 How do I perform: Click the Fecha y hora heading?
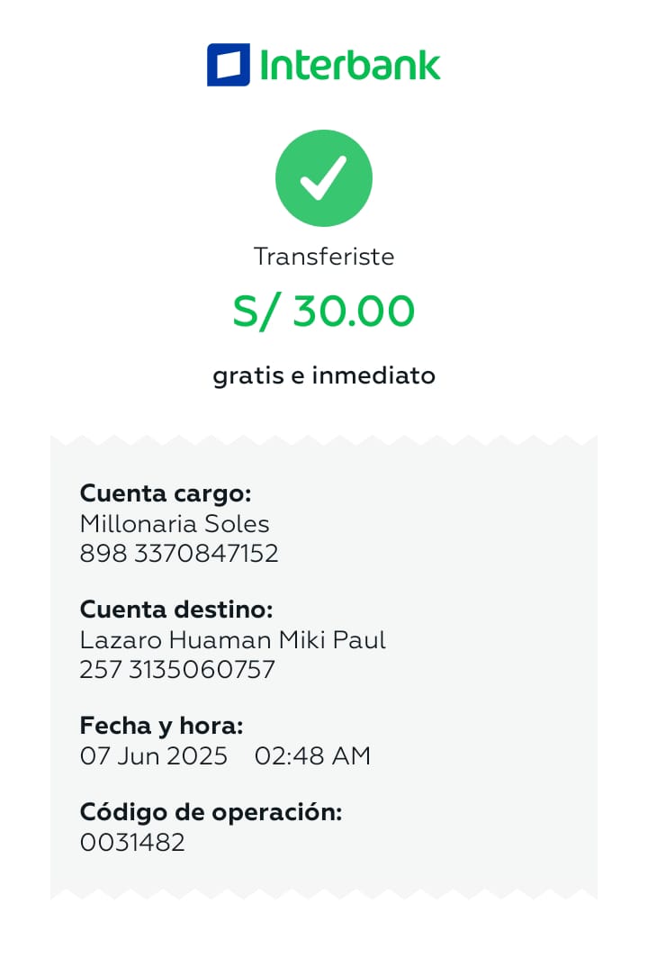coord(162,726)
